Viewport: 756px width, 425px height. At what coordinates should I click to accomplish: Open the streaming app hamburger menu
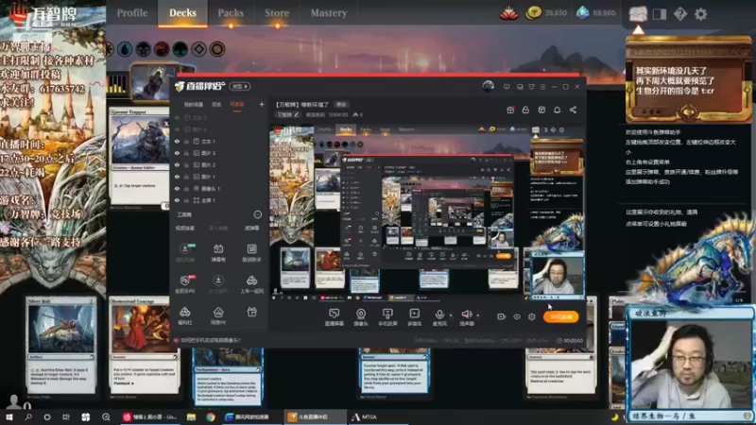click(x=542, y=87)
